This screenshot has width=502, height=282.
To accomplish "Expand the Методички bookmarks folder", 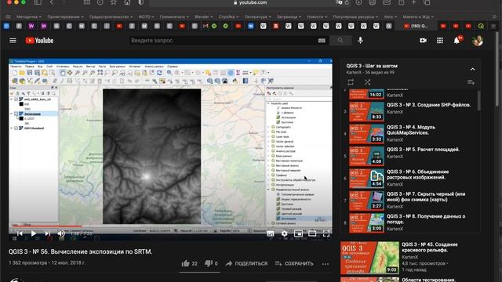I will pyautogui.click(x=29, y=16).
